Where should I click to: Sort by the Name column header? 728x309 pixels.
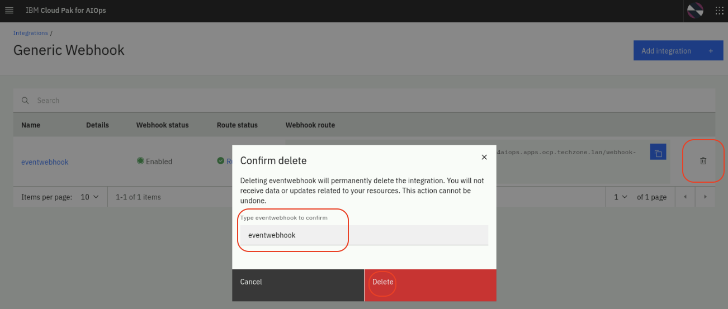31,125
